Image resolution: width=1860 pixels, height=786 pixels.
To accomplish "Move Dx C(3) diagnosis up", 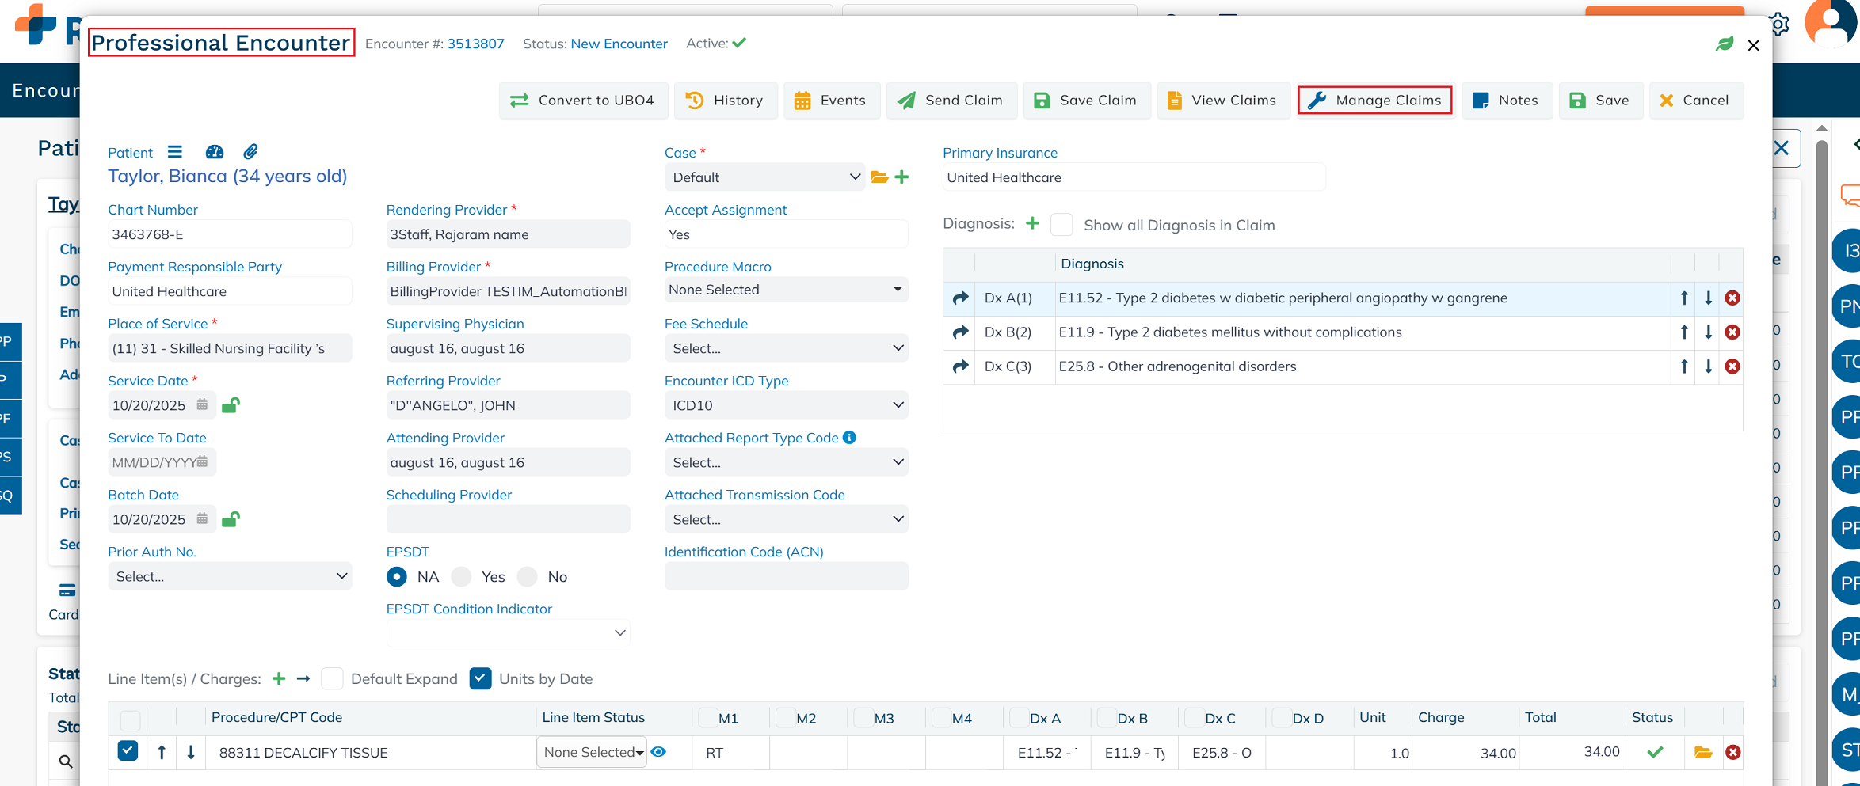I will 1683,366.
